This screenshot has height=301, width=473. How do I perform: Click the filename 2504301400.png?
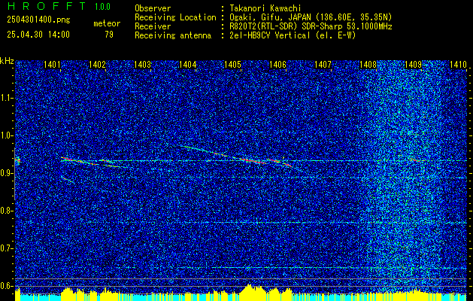click(38, 20)
